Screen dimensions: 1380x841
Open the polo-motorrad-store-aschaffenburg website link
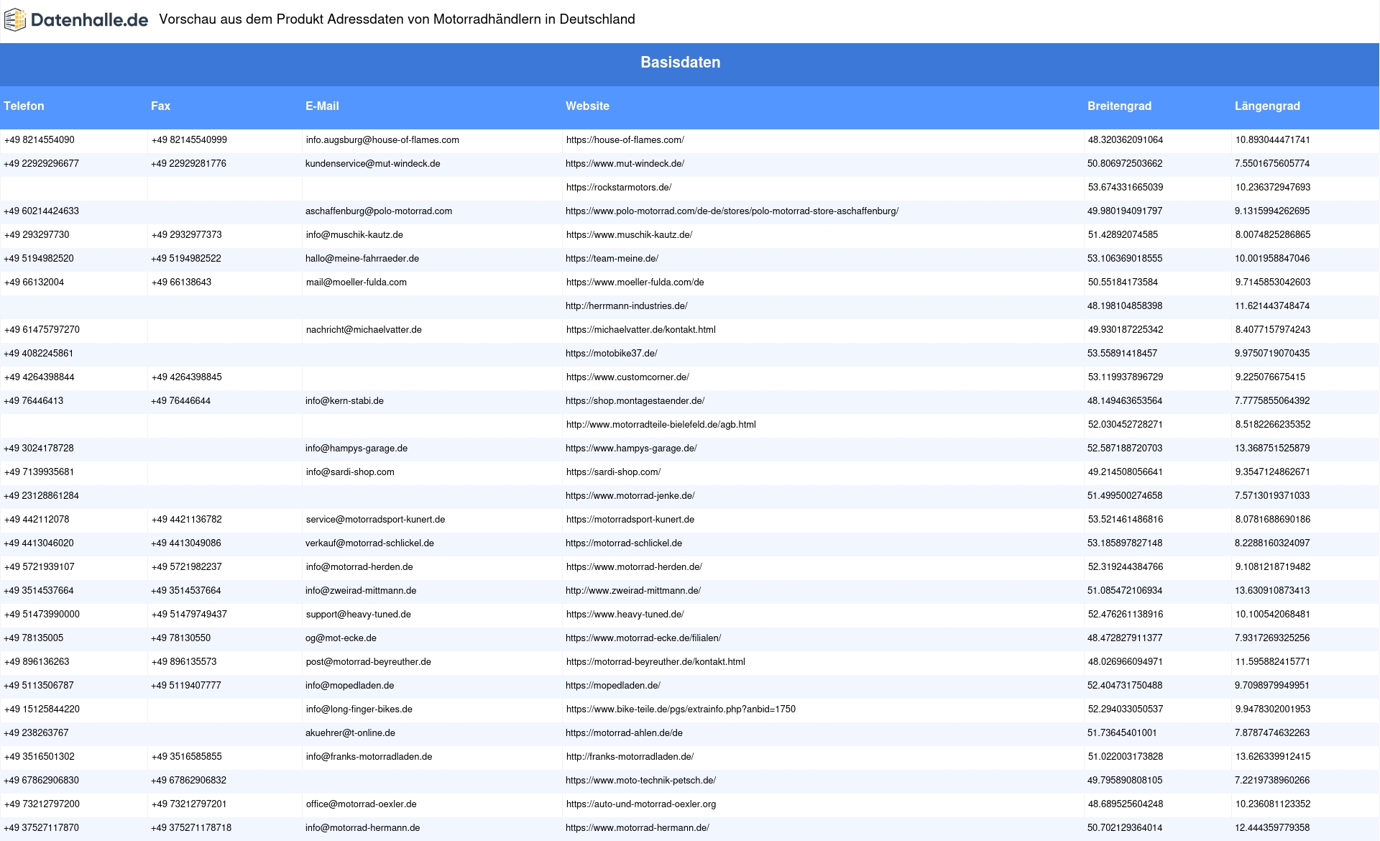coord(732,211)
